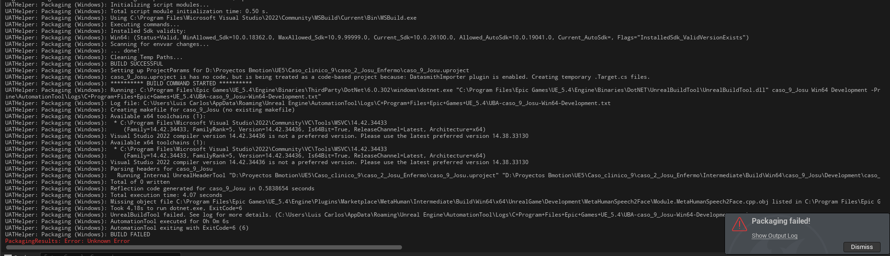The width and height of the screenshot is (890, 256).
Task: Focus the console command input field
Action: pyautogui.click(x=110, y=254)
